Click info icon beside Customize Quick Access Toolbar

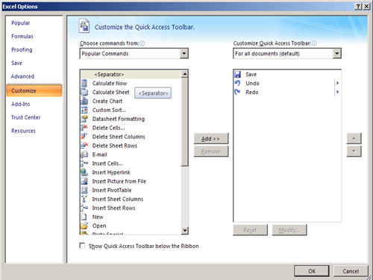(x=314, y=43)
